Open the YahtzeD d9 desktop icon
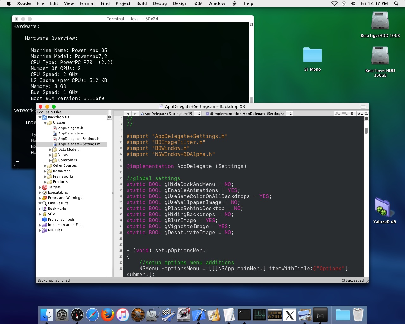This screenshot has height=324, width=405. click(384, 208)
